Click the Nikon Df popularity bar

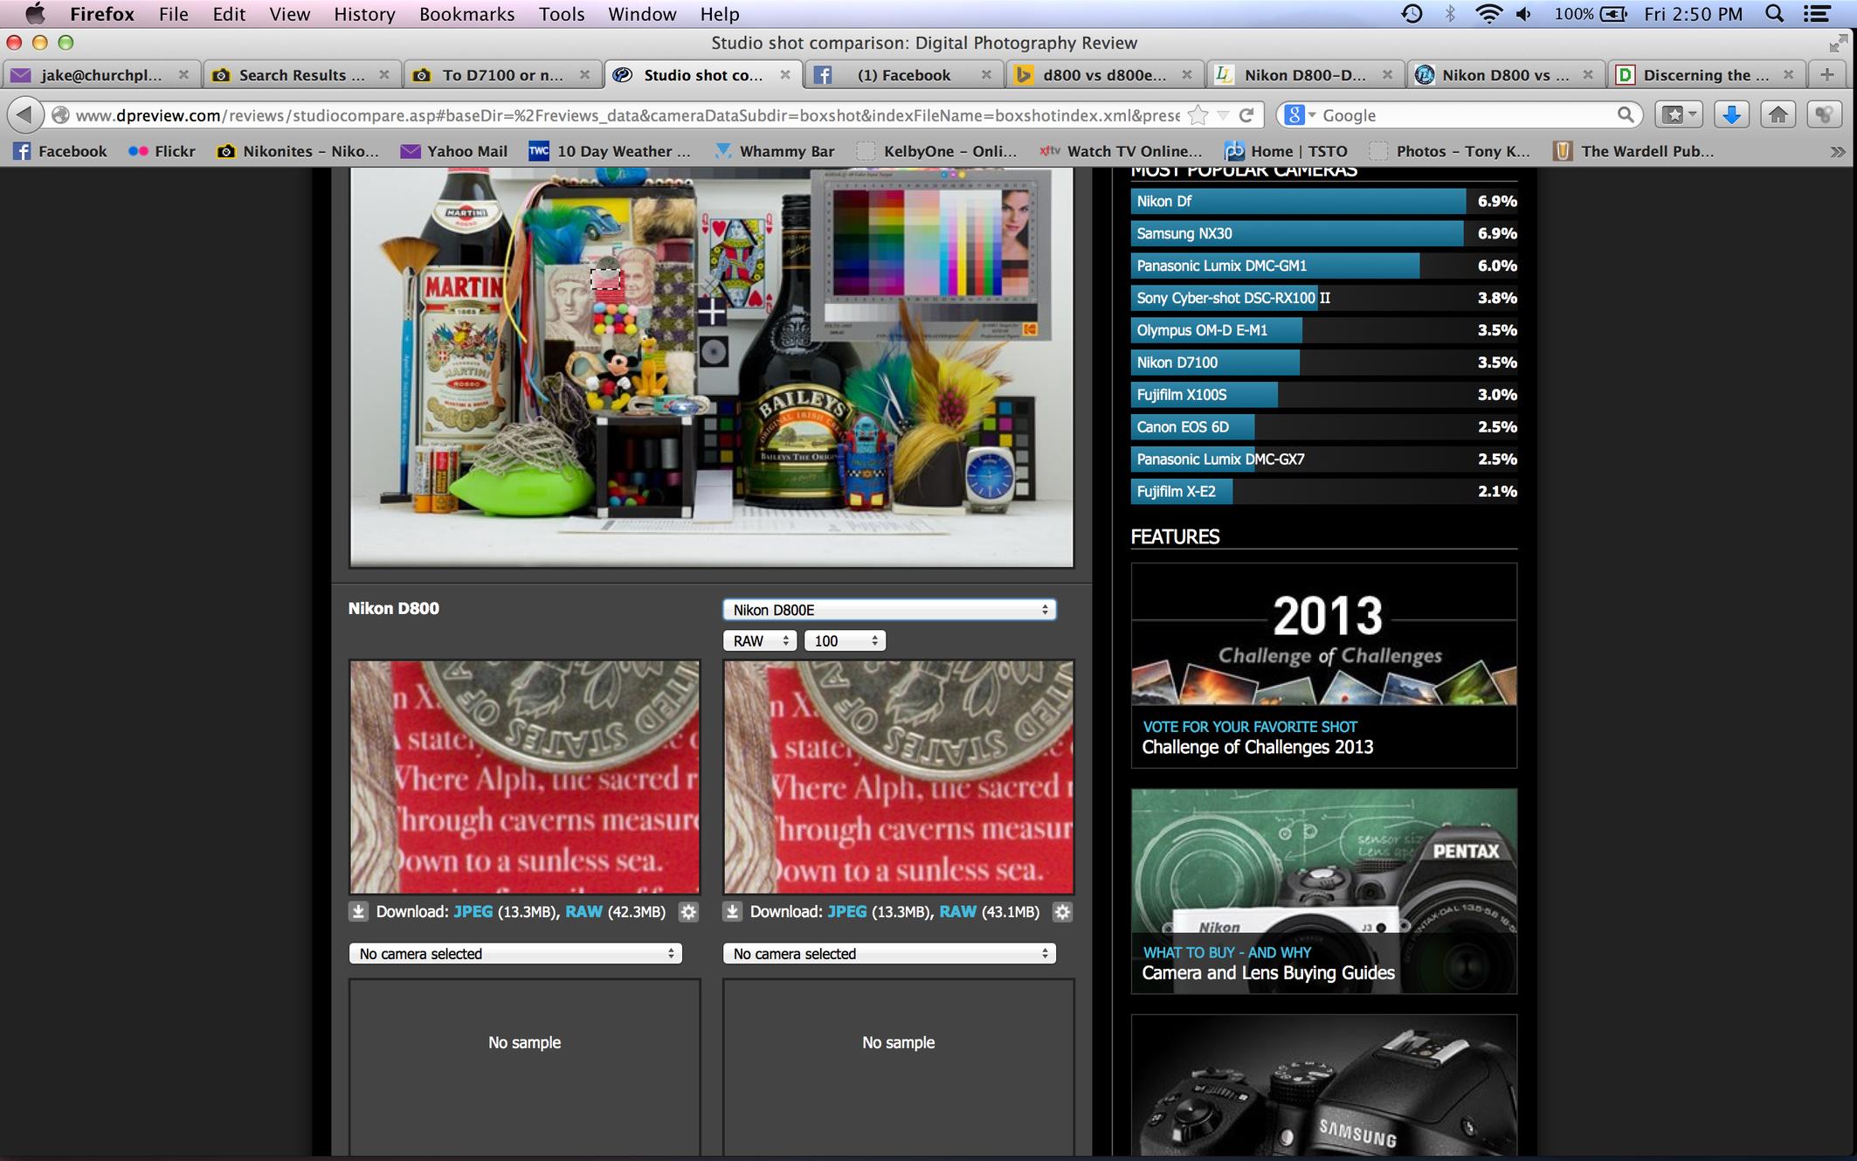[1298, 202]
